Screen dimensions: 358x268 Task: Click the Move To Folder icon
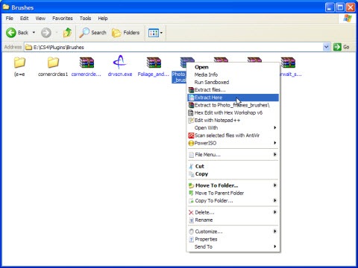(x=191, y=185)
